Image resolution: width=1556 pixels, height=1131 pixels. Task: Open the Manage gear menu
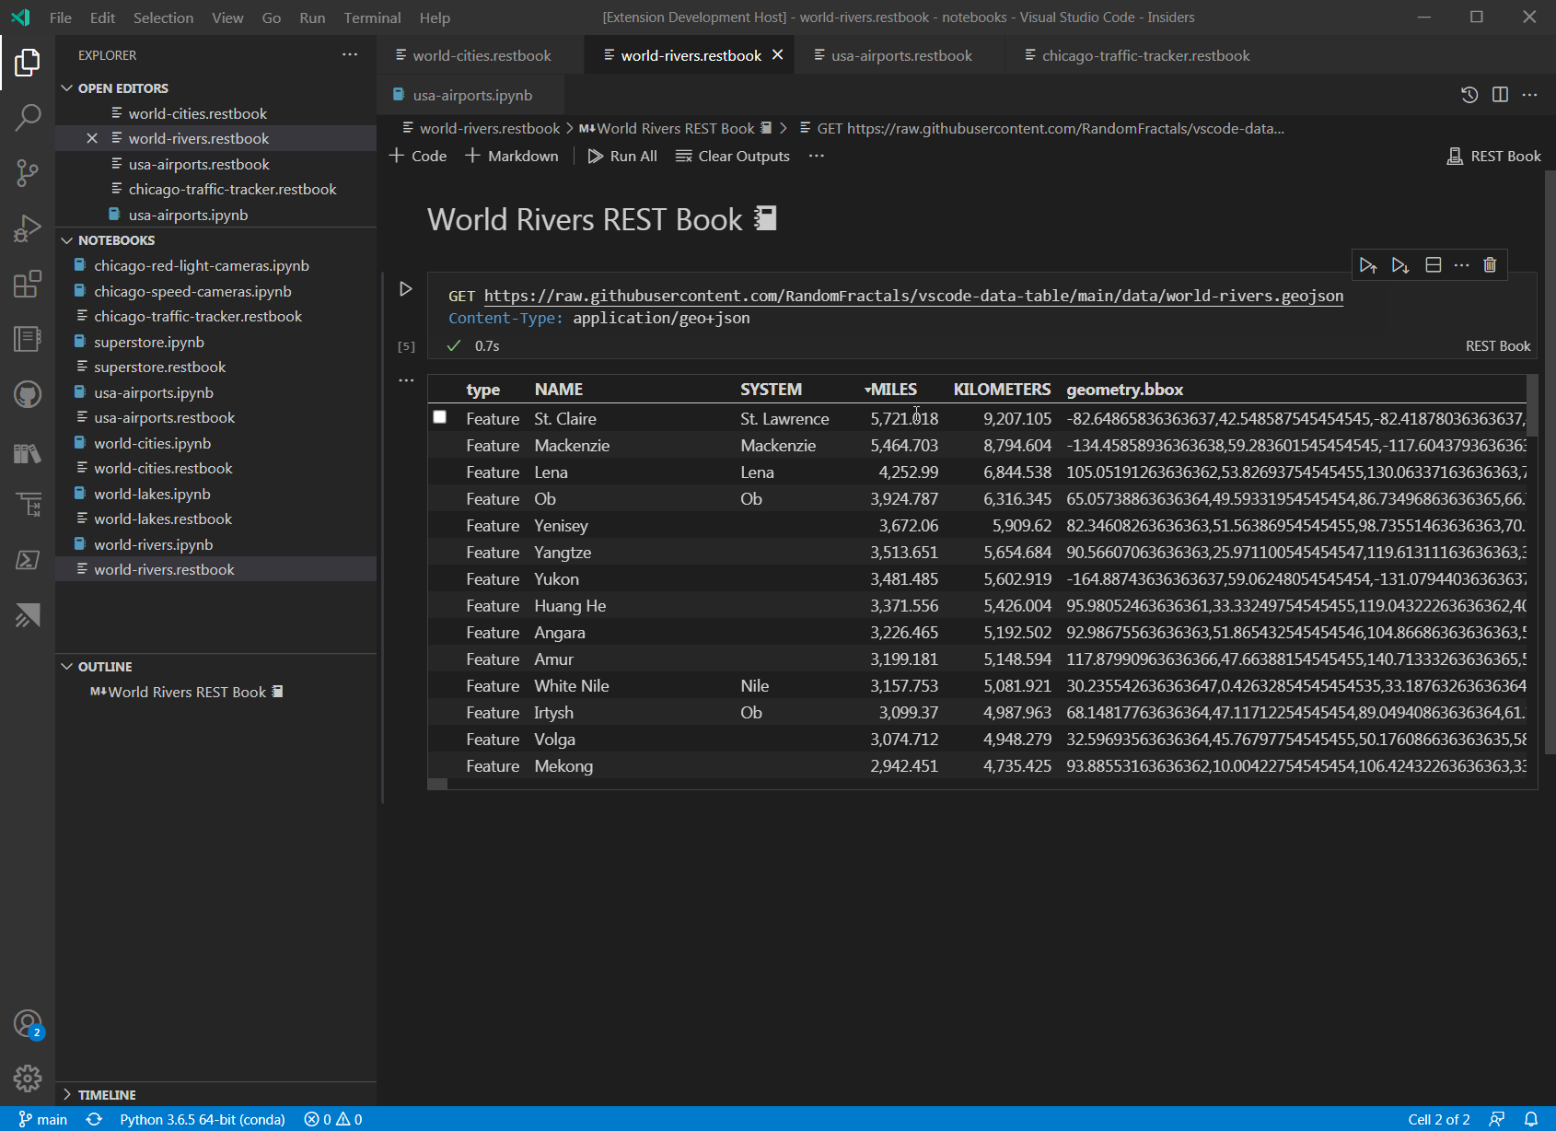click(x=28, y=1078)
